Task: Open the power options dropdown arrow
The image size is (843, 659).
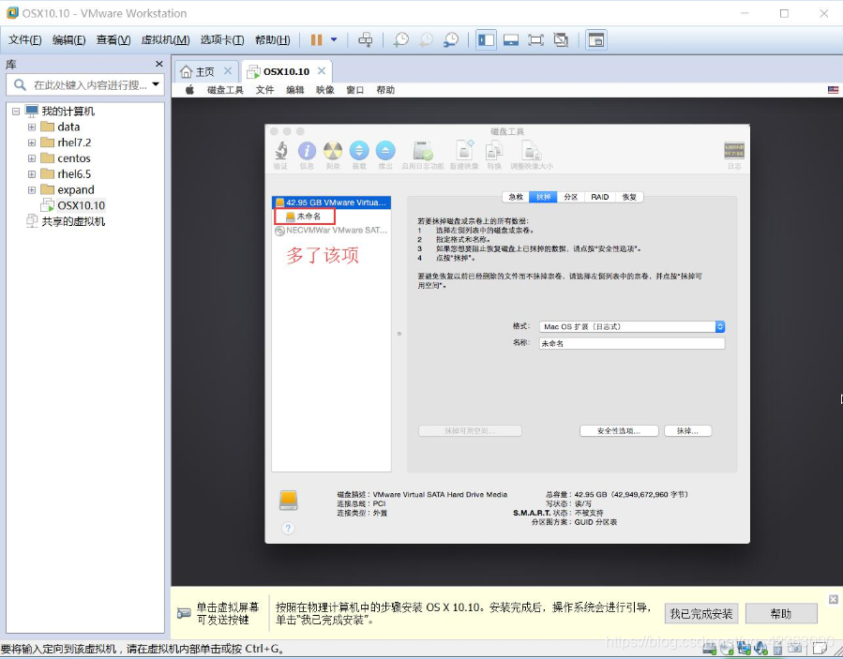Action: pos(334,39)
